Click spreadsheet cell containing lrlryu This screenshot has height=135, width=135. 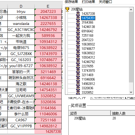(21, 12)
